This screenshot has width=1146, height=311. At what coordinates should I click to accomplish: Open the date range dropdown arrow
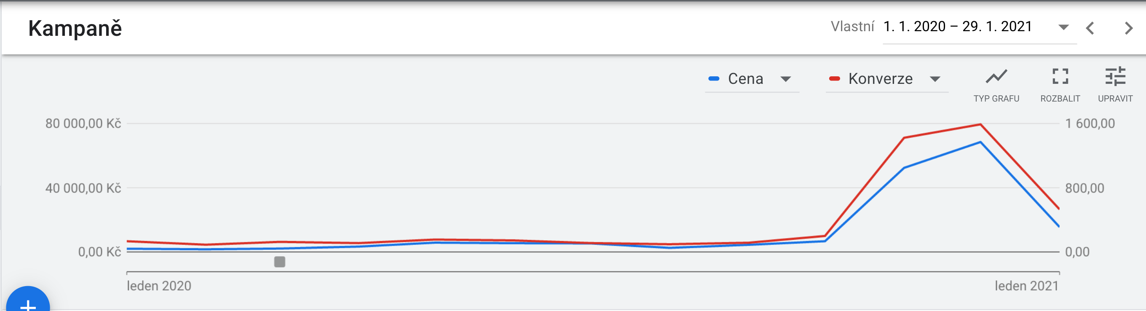coord(1063,27)
